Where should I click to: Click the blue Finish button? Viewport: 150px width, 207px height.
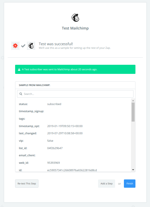(130, 184)
